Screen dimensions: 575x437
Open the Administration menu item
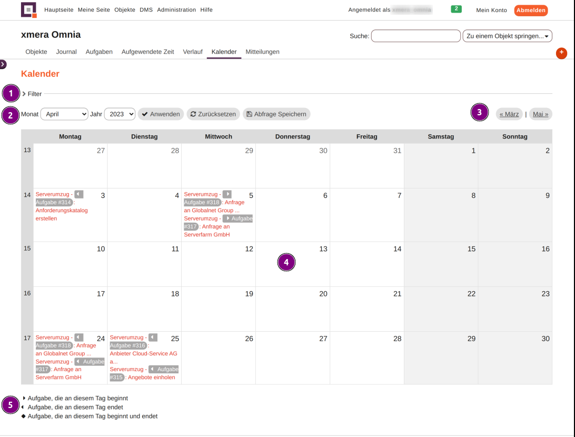pos(176,10)
